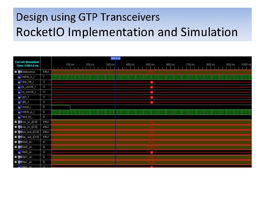Click the red U marker on tile0_pl waveform
Screen dimensions: 265x199
click(x=152, y=152)
